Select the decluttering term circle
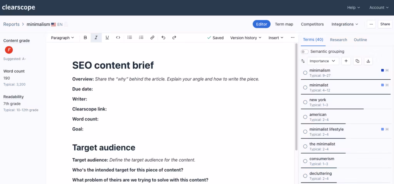This screenshot has height=184, width=394. pyautogui.click(x=305, y=176)
